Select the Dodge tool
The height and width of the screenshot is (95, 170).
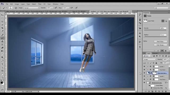[2, 58]
